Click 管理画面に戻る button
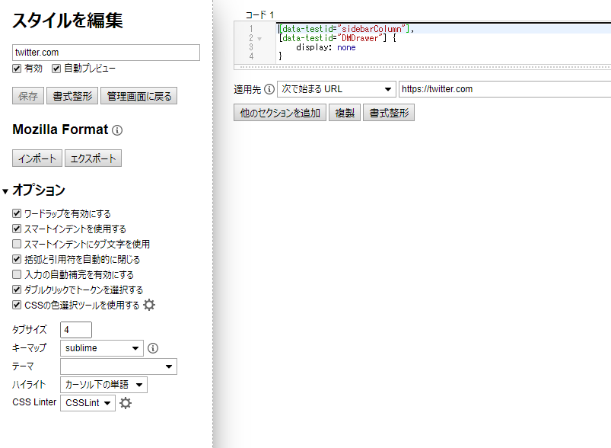The image size is (611, 448). tap(140, 96)
